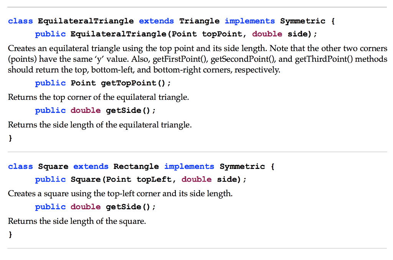Click the 'double' keyword in the Square constructor

[196, 179]
